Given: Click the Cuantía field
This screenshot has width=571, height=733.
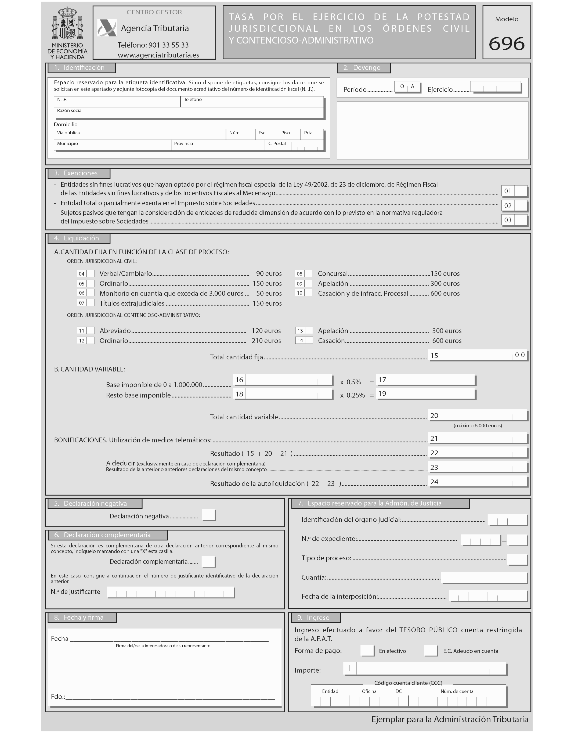Looking at the screenshot, I should (484, 578).
